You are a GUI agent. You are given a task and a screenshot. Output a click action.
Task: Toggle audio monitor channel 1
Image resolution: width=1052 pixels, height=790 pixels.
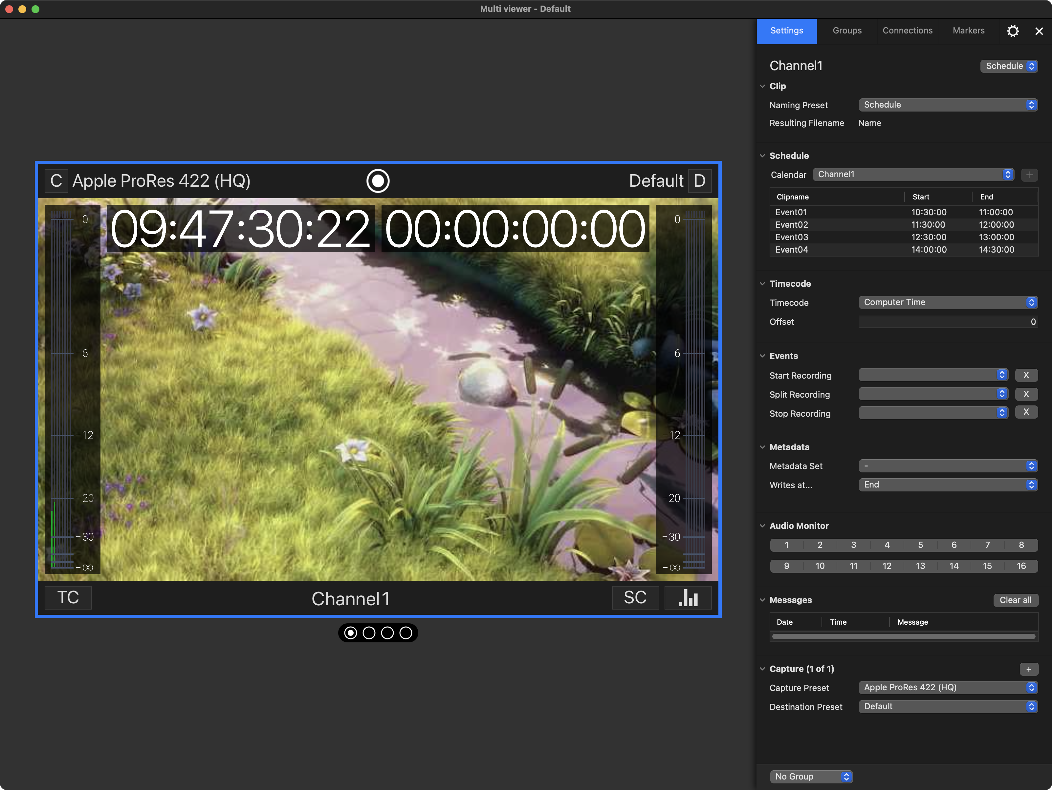click(x=787, y=545)
